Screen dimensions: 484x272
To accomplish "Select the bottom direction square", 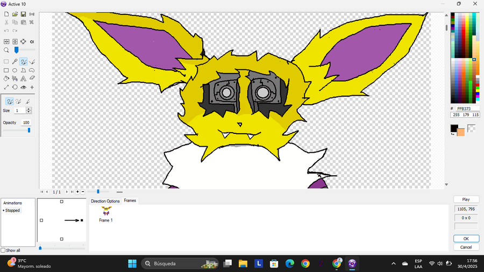I will (x=62, y=239).
